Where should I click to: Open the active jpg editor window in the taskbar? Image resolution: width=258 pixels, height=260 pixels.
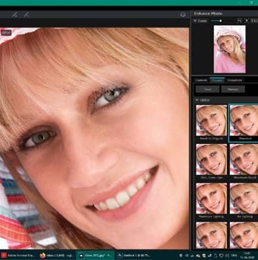tap(95, 255)
